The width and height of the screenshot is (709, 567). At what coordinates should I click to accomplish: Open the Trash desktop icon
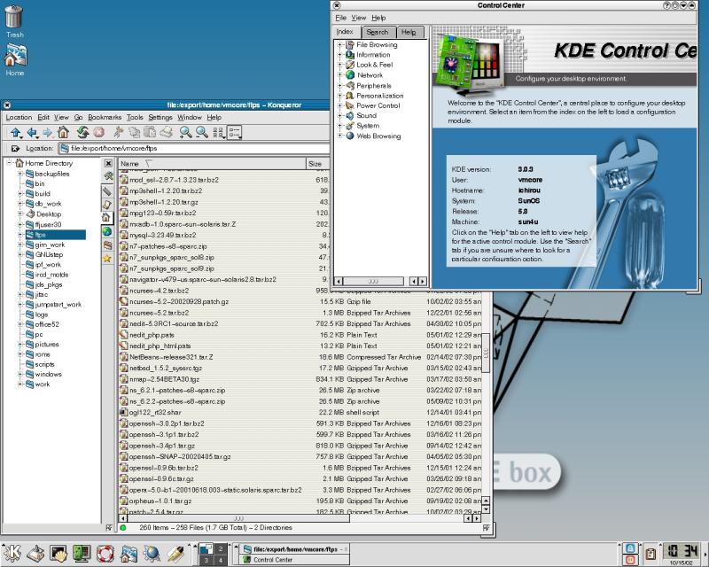(x=14, y=19)
